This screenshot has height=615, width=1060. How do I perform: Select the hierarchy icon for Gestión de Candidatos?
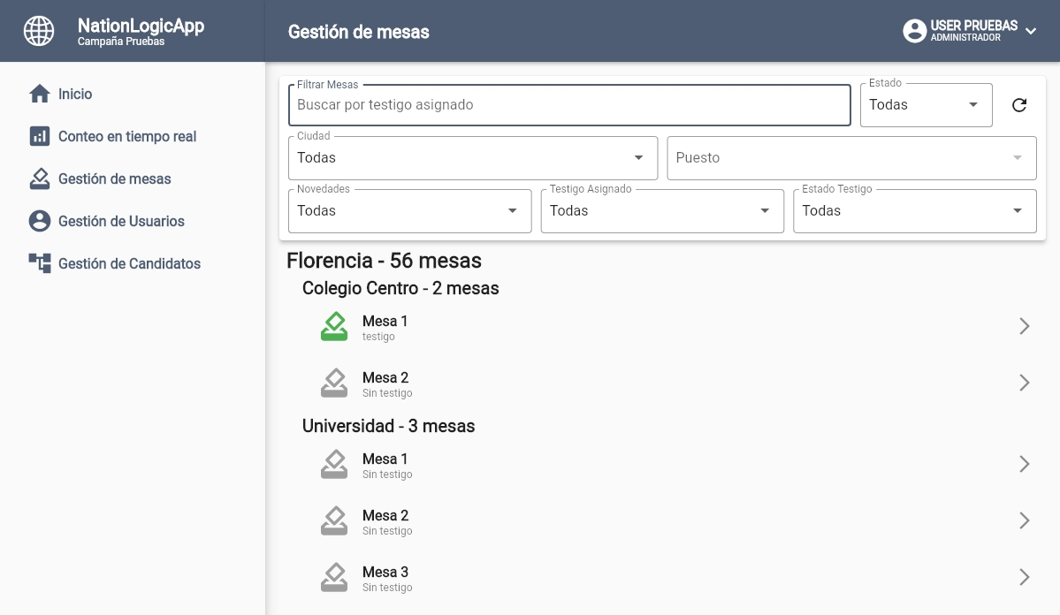(39, 263)
